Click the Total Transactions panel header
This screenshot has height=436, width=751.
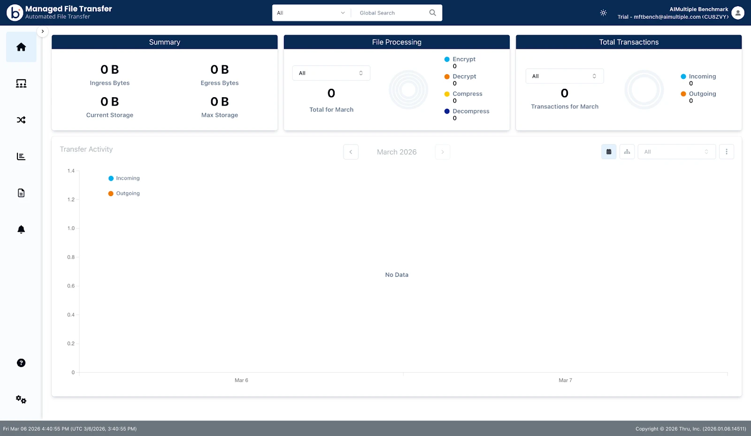point(629,42)
